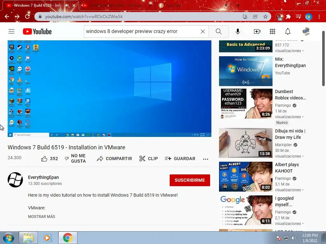Open the volume speaker tray icon
Image resolution: width=326 pixels, height=244 pixels.
(294, 238)
